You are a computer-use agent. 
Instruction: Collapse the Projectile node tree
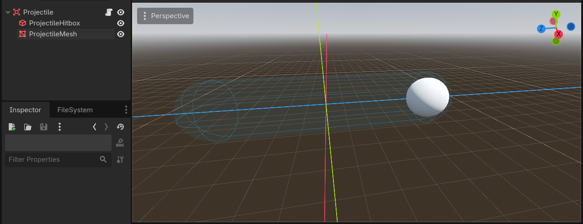pyautogui.click(x=8, y=12)
